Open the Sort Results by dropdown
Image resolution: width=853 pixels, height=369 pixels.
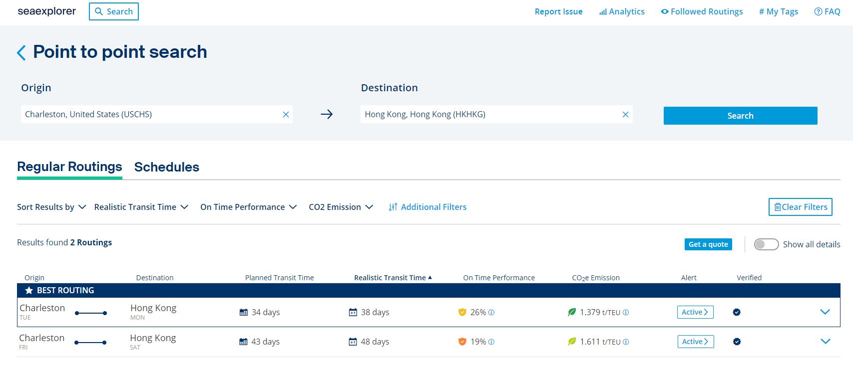[x=51, y=207]
